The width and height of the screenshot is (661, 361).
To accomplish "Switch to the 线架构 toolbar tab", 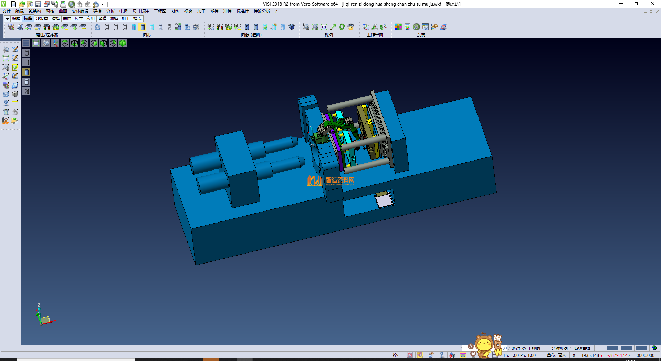I will [41, 19].
